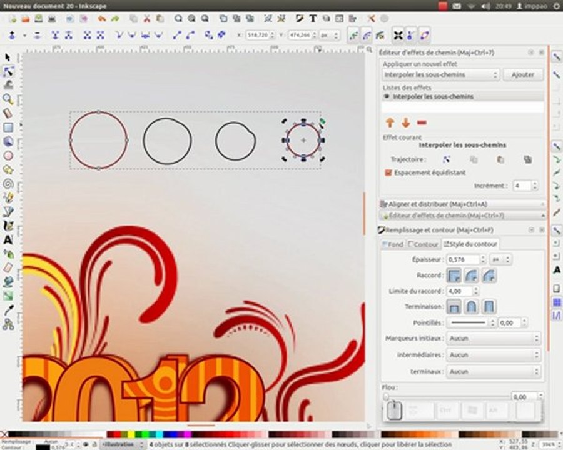The height and width of the screenshot is (450, 563).
Task: Click the Épaisseur width input field
Action: (463, 259)
